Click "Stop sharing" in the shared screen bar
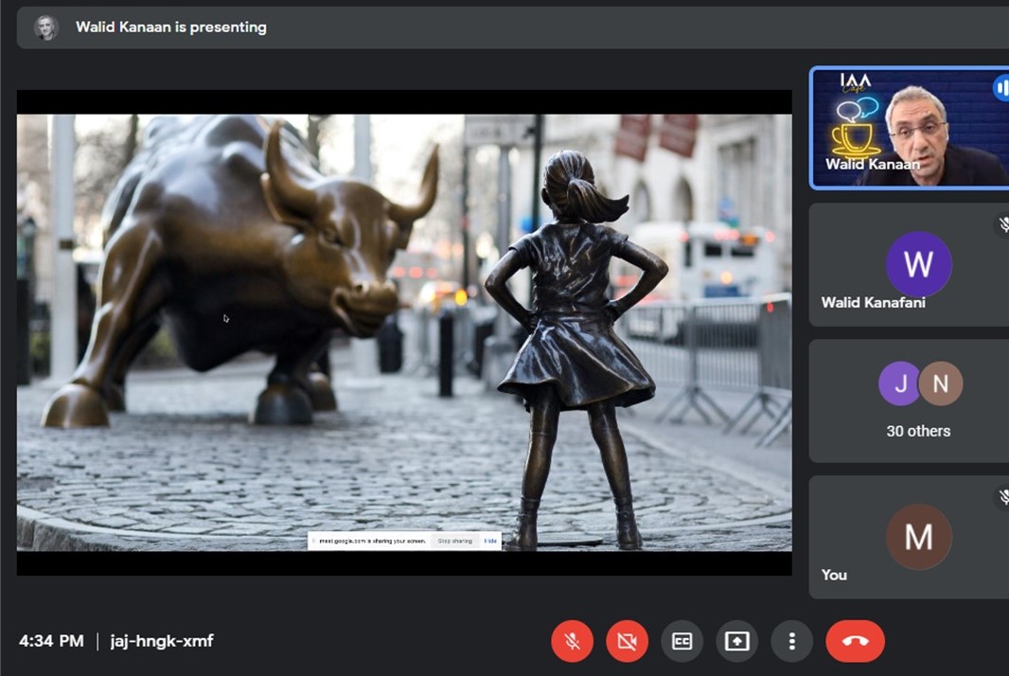1009x676 pixels. pyautogui.click(x=455, y=541)
